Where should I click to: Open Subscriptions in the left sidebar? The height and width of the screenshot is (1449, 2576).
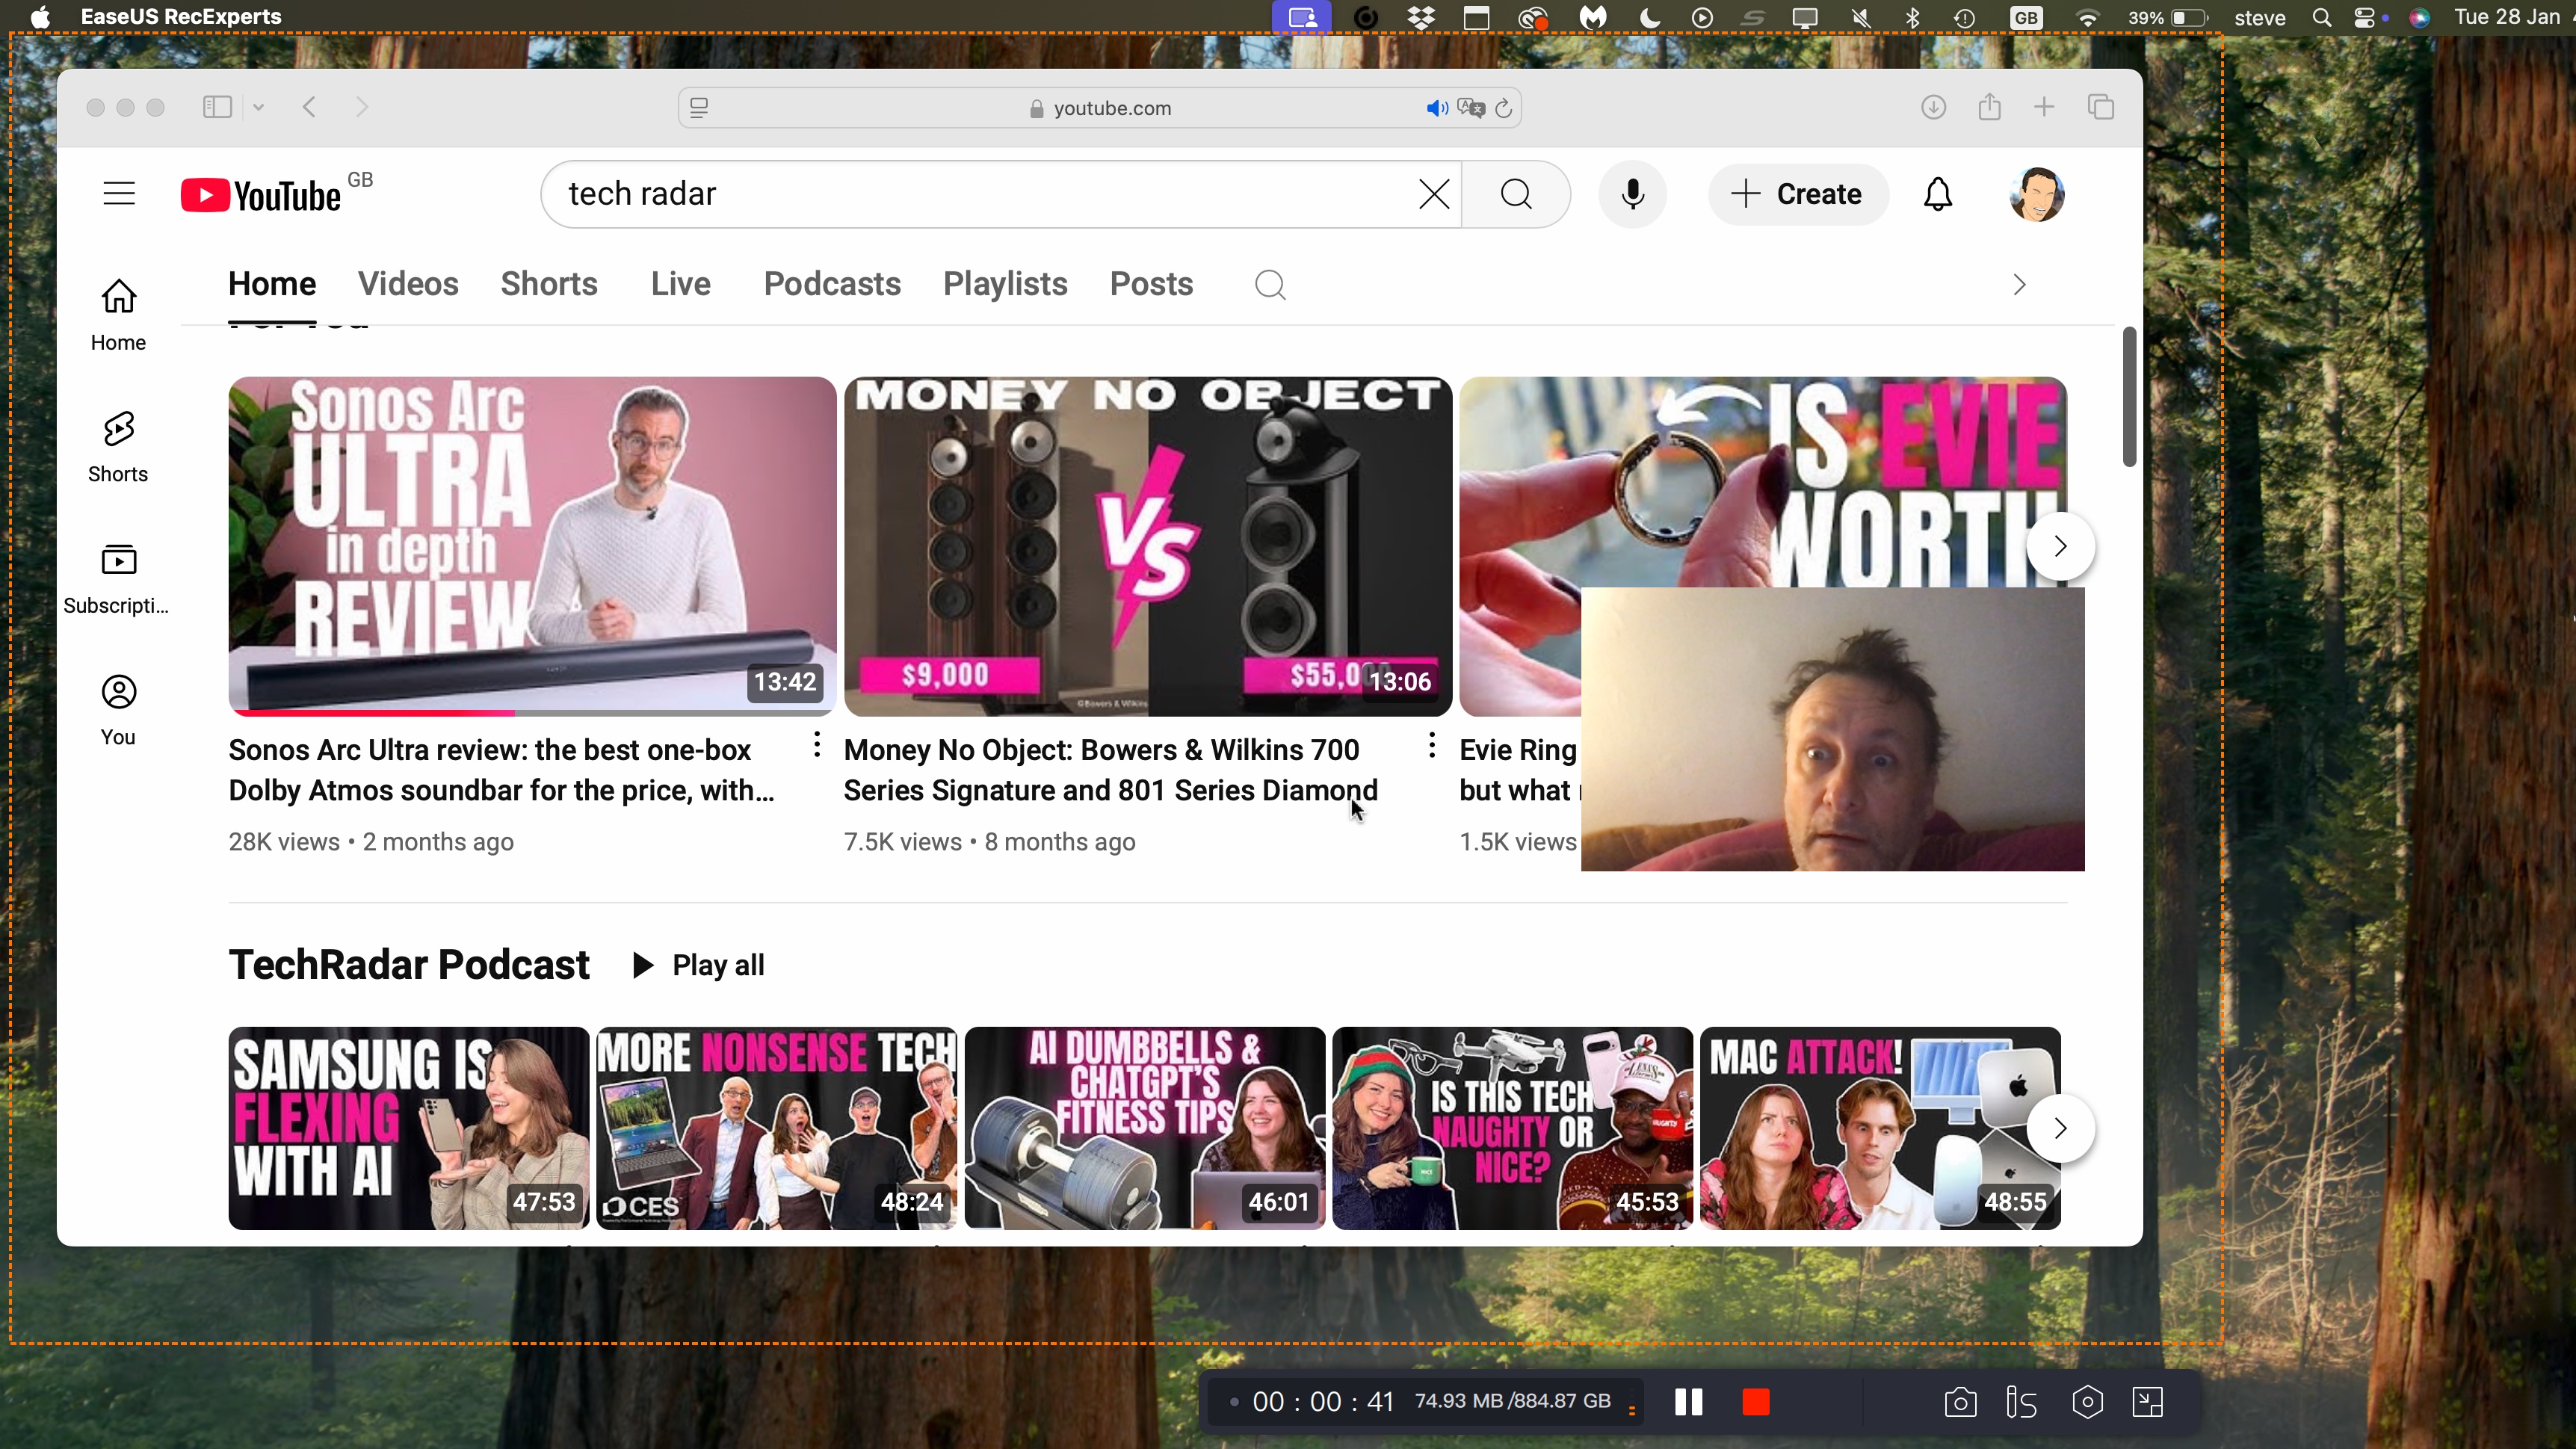(118, 579)
